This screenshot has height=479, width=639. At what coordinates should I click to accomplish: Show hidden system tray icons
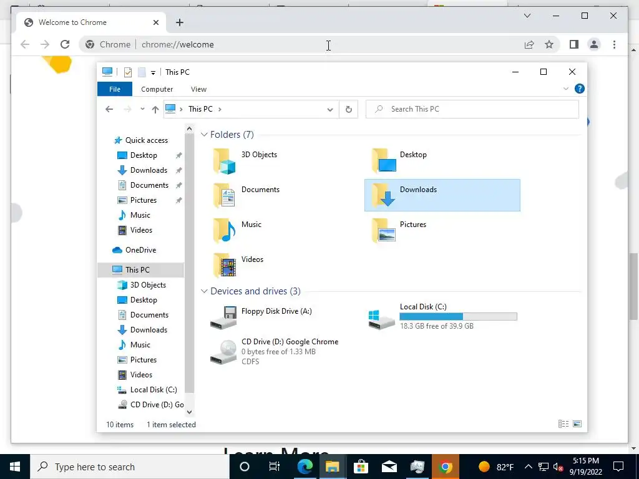coord(528,467)
